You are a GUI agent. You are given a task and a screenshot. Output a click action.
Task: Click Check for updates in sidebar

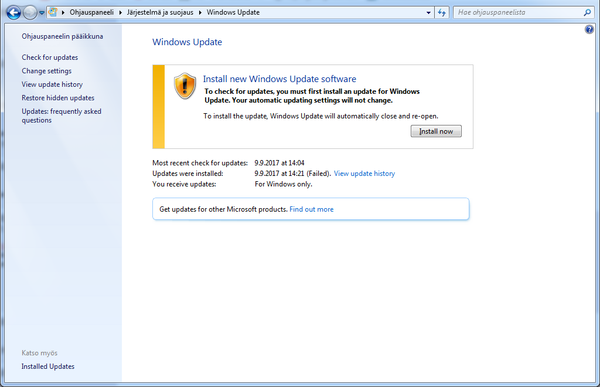[x=50, y=57]
